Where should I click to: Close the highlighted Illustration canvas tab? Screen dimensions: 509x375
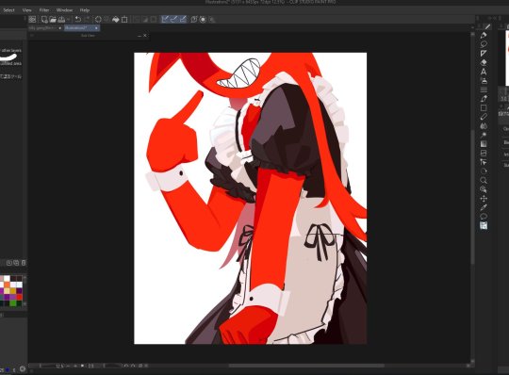pos(96,28)
